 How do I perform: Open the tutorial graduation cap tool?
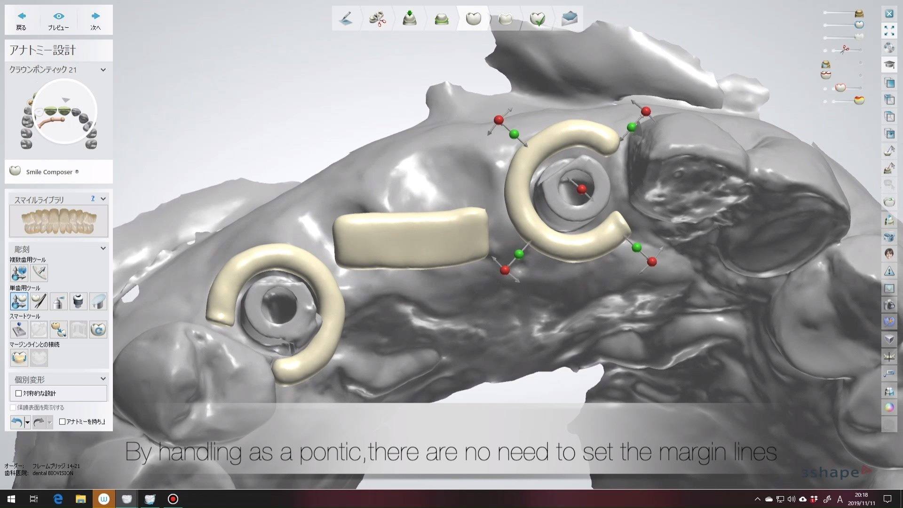pyautogui.click(x=889, y=64)
